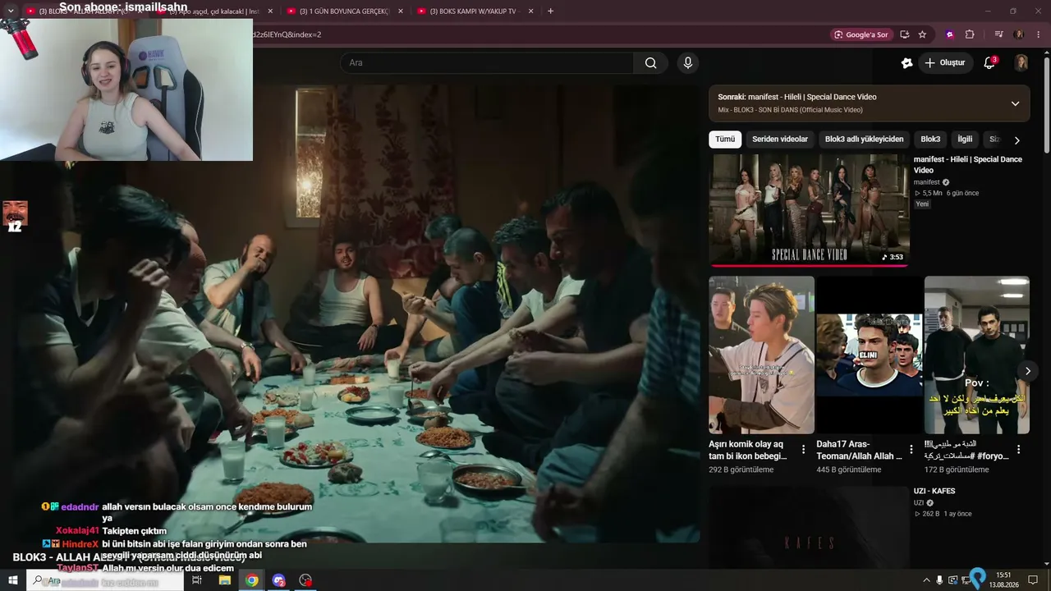The height and width of the screenshot is (591, 1051).
Task: Select the Seriden videolar chip
Action: [780, 140]
